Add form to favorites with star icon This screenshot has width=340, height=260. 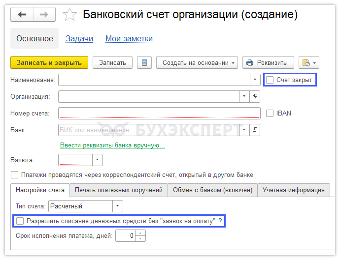coord(70,15)
